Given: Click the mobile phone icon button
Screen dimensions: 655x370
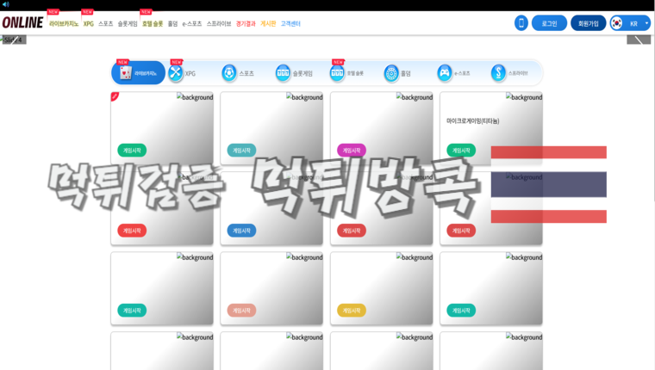Looking at the screenshot, I should [521, 23].
